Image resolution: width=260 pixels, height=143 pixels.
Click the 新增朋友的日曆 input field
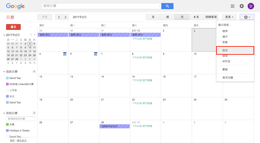(x=21, y=119)
